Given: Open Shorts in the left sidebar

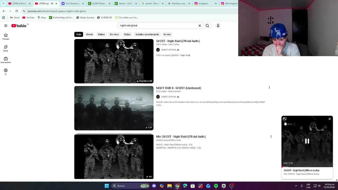Looking at the screenshot, I should pyautogui.click(x=6, y=48).
